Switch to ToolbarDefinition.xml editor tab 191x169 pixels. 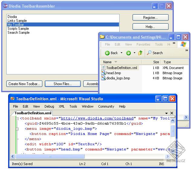(33, 113)
